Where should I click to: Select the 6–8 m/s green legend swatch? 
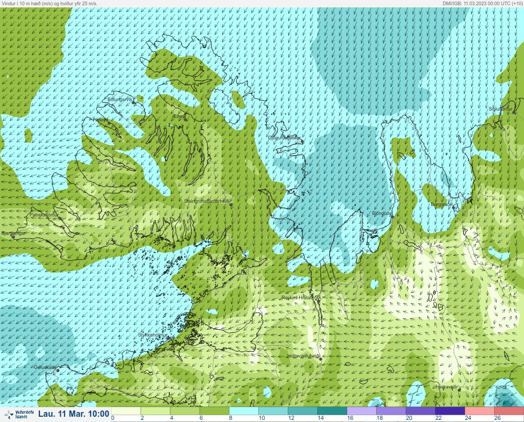point(214,410)
